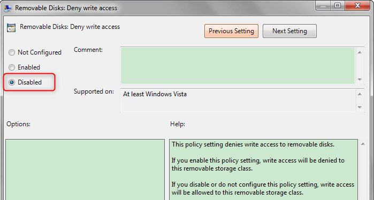Click the empty Options pane

(85, 170)
